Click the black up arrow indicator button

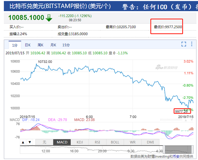tap(23, 142)
